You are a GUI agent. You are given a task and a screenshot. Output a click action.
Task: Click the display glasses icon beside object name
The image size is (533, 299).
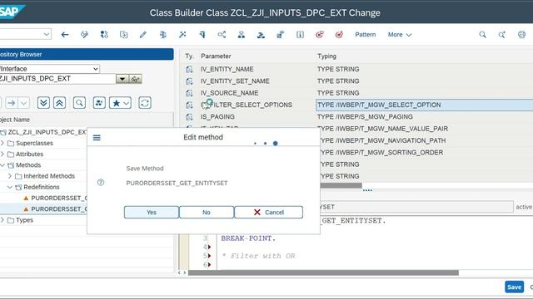coord(135,79)
